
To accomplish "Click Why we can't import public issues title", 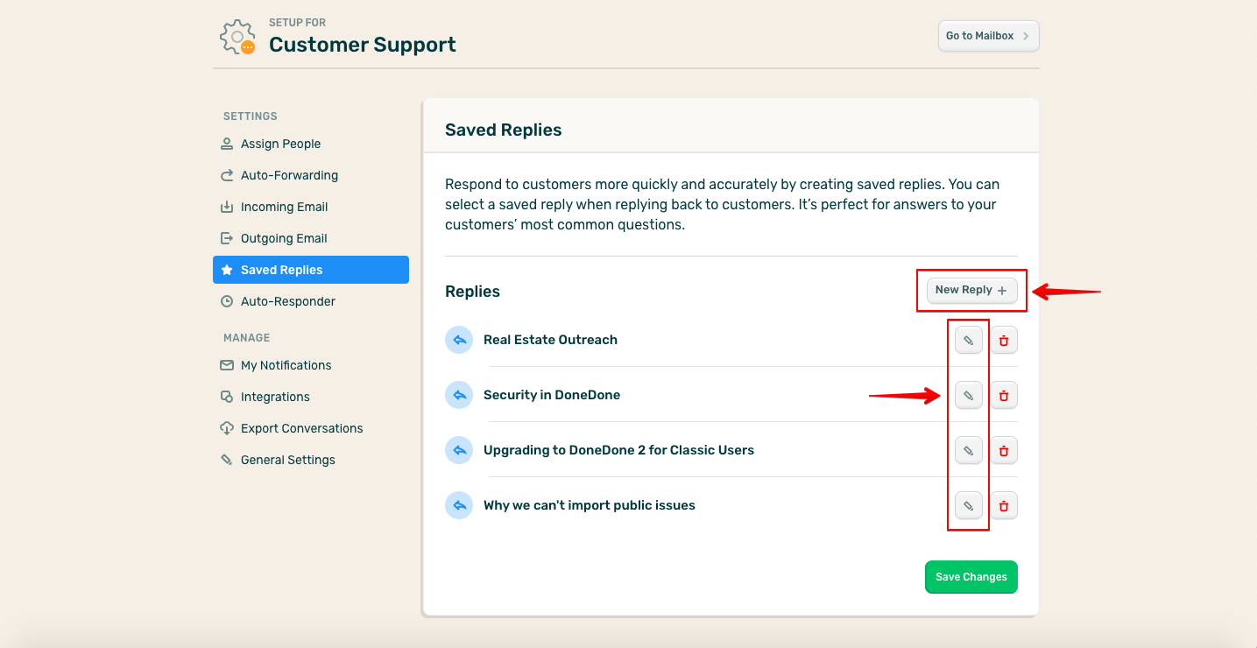I will click(x=590, y=505).
